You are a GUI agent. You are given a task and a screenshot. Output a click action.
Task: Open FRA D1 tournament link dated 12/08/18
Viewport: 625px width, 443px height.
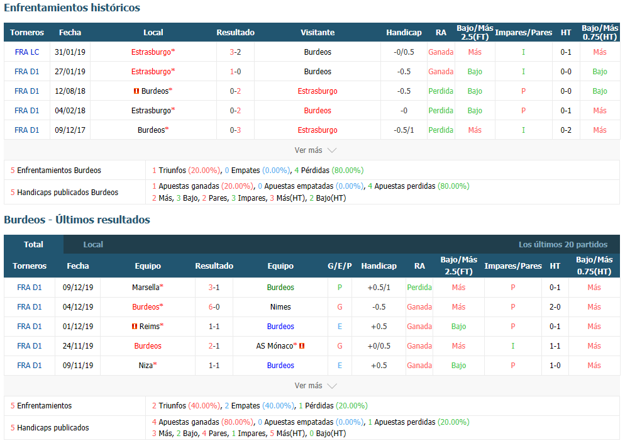click(x=26, y=91)
